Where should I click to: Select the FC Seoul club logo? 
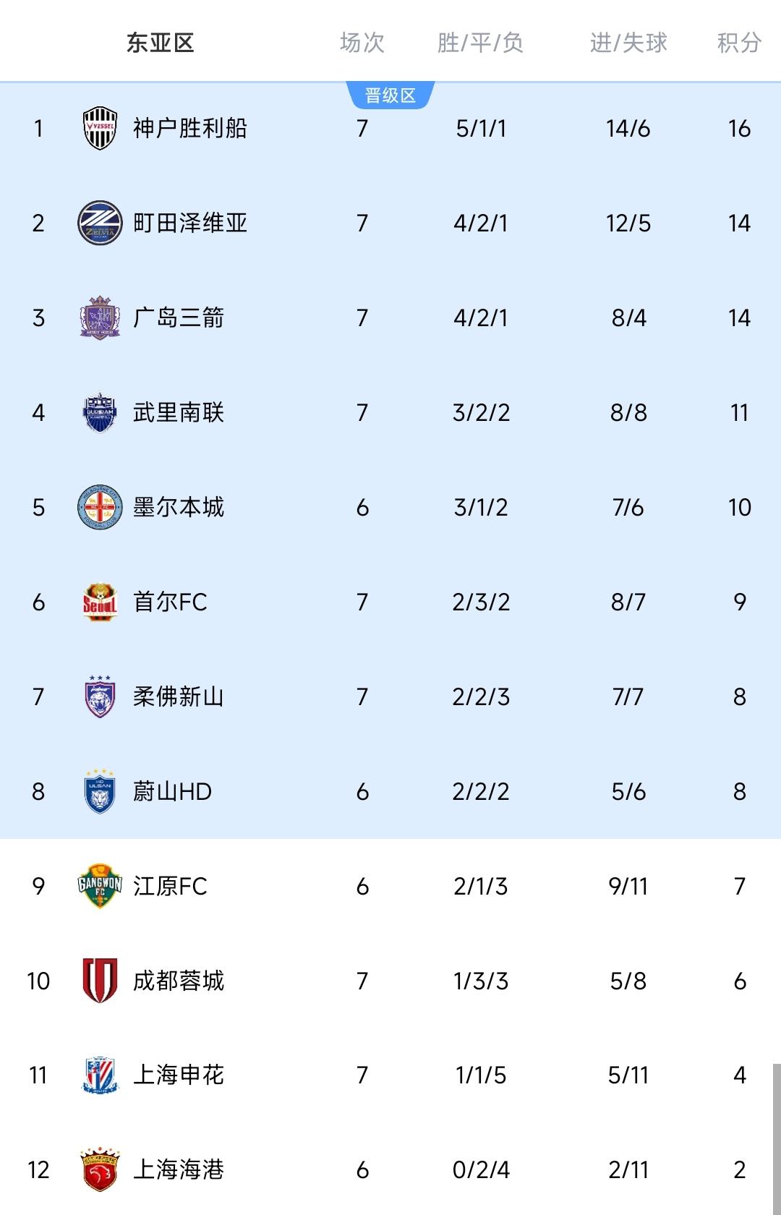[100, 602]
